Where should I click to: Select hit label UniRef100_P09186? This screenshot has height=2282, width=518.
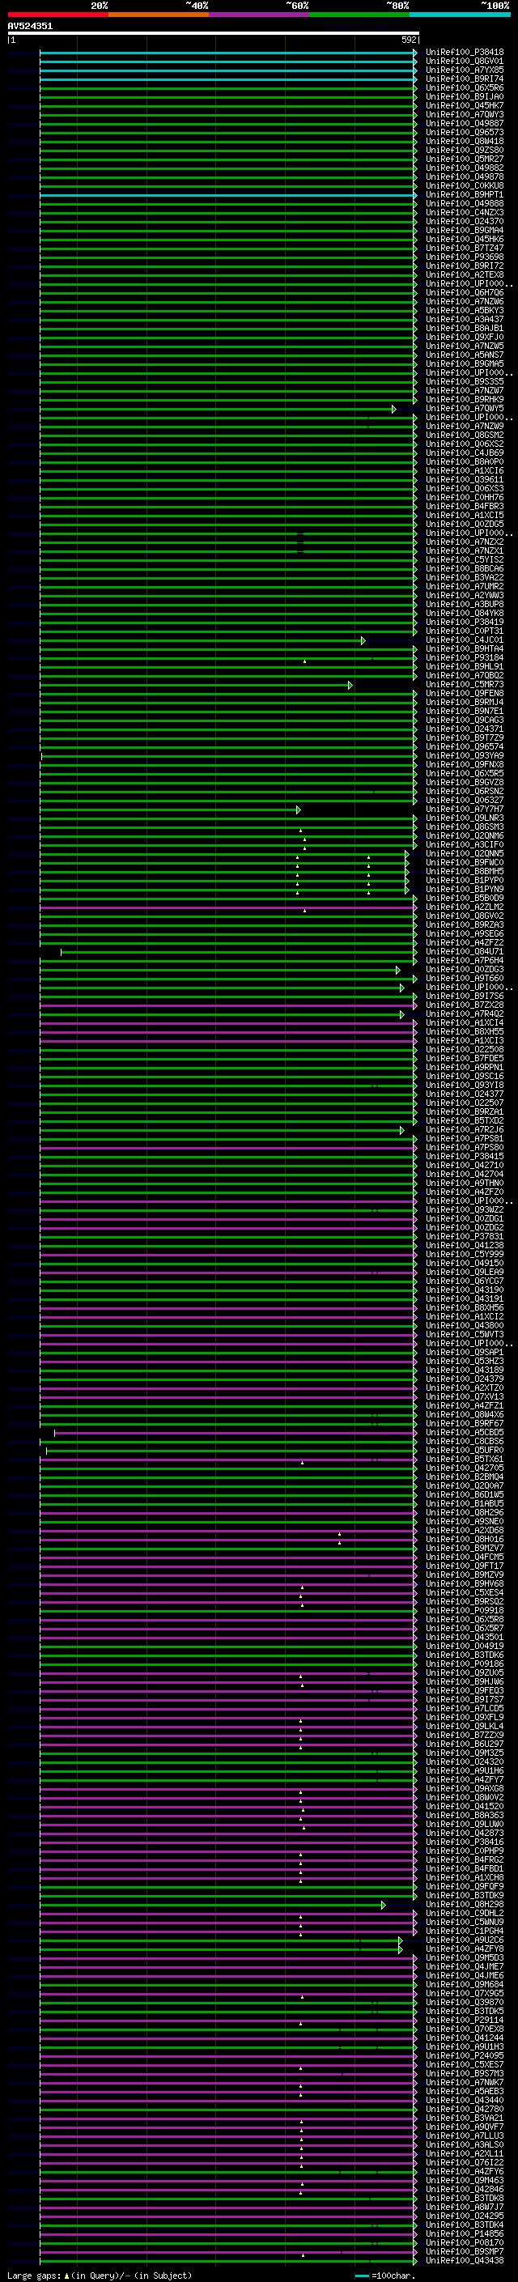click(x=465, y=1664)
